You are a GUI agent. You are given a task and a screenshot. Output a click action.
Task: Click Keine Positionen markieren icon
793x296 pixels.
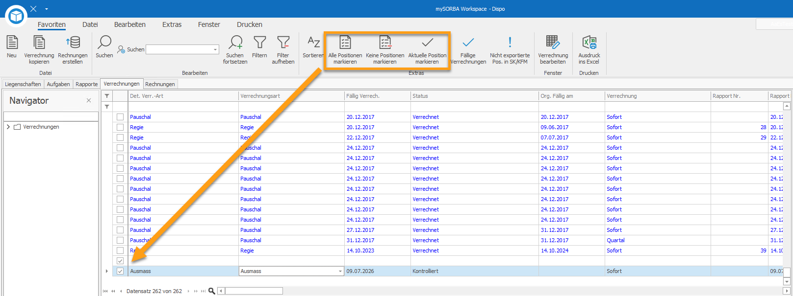pyautogui.click(x=385, y=42)
